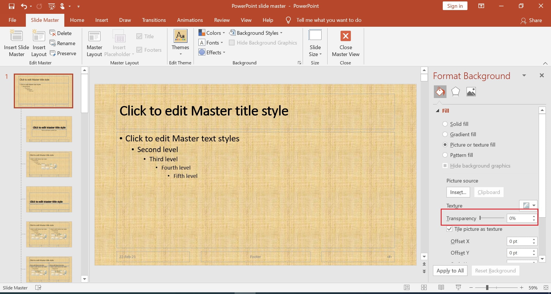Switch to the Picture icon in Format Background
Viewport: 551px width, 294px height.
coord(471,91)
